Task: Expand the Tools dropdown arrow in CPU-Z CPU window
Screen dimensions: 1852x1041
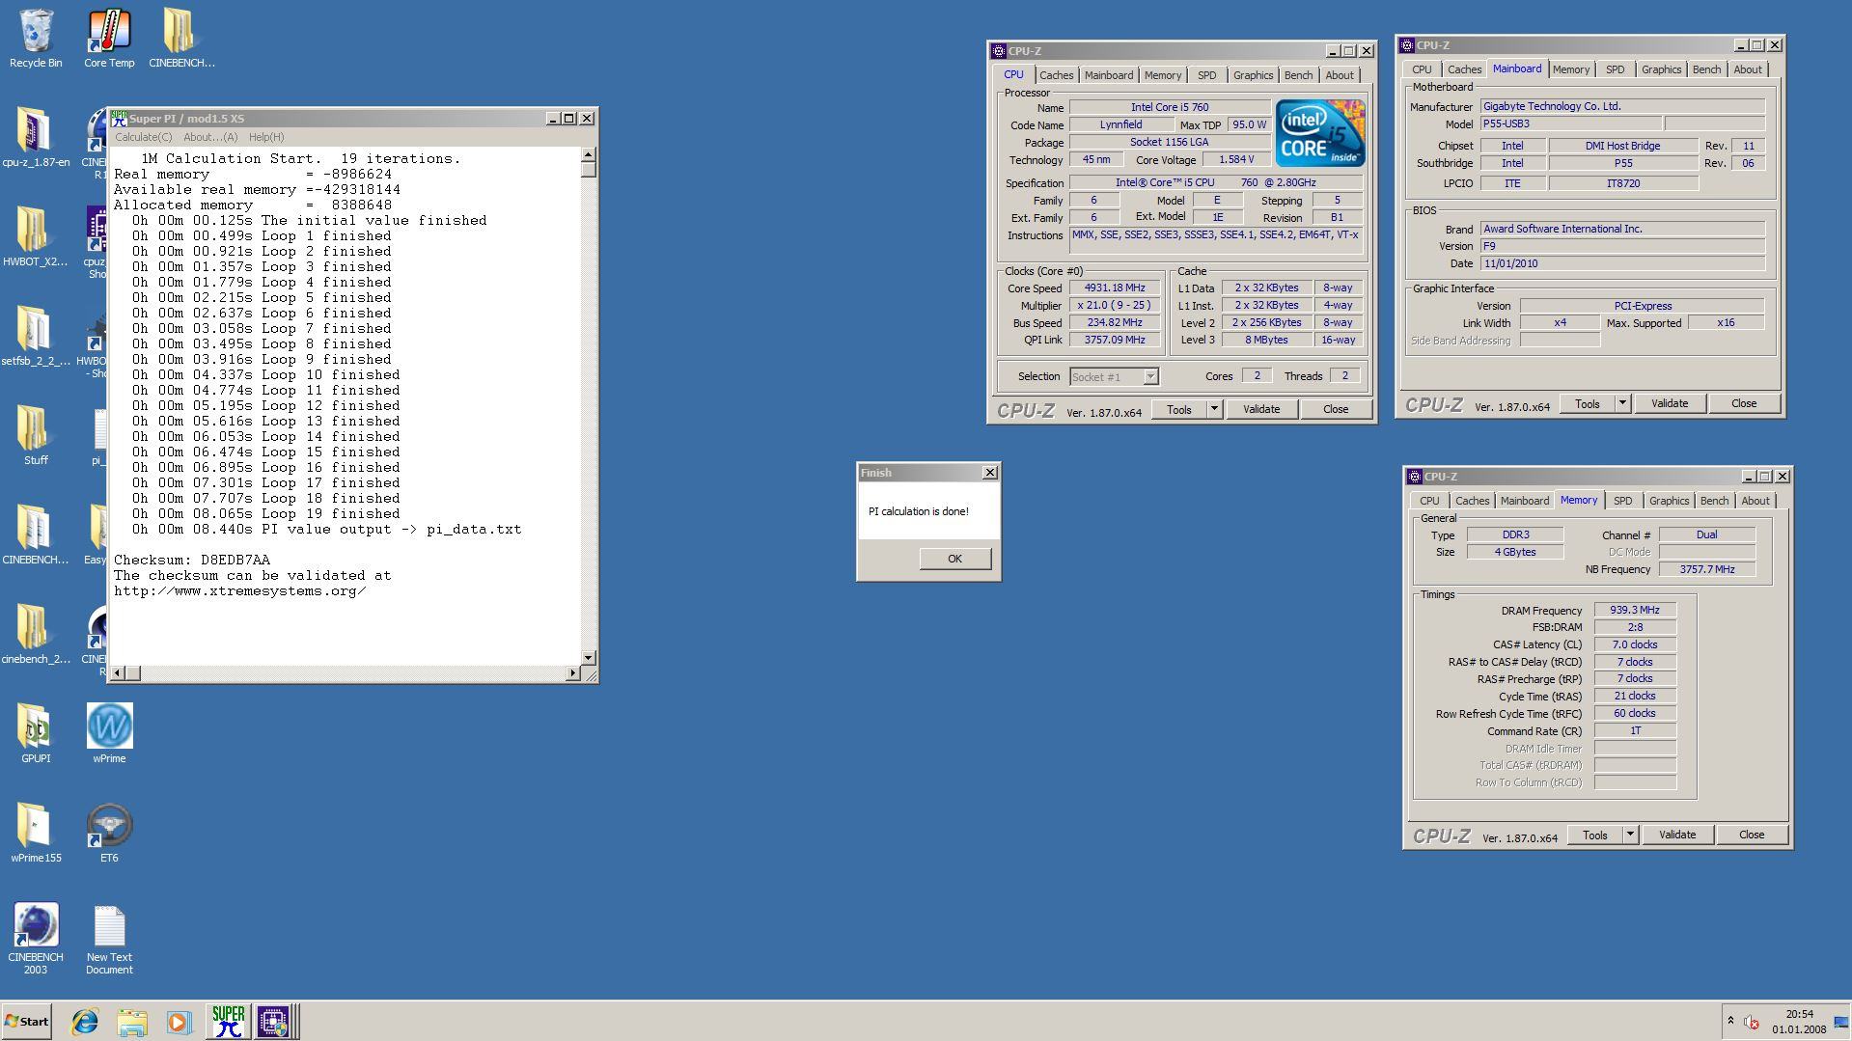Action: 1214,409
